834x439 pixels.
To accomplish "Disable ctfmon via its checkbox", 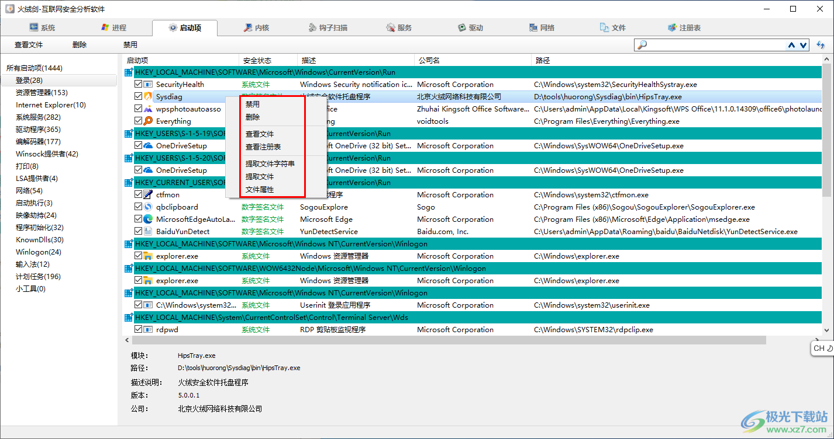I will 138,194.
